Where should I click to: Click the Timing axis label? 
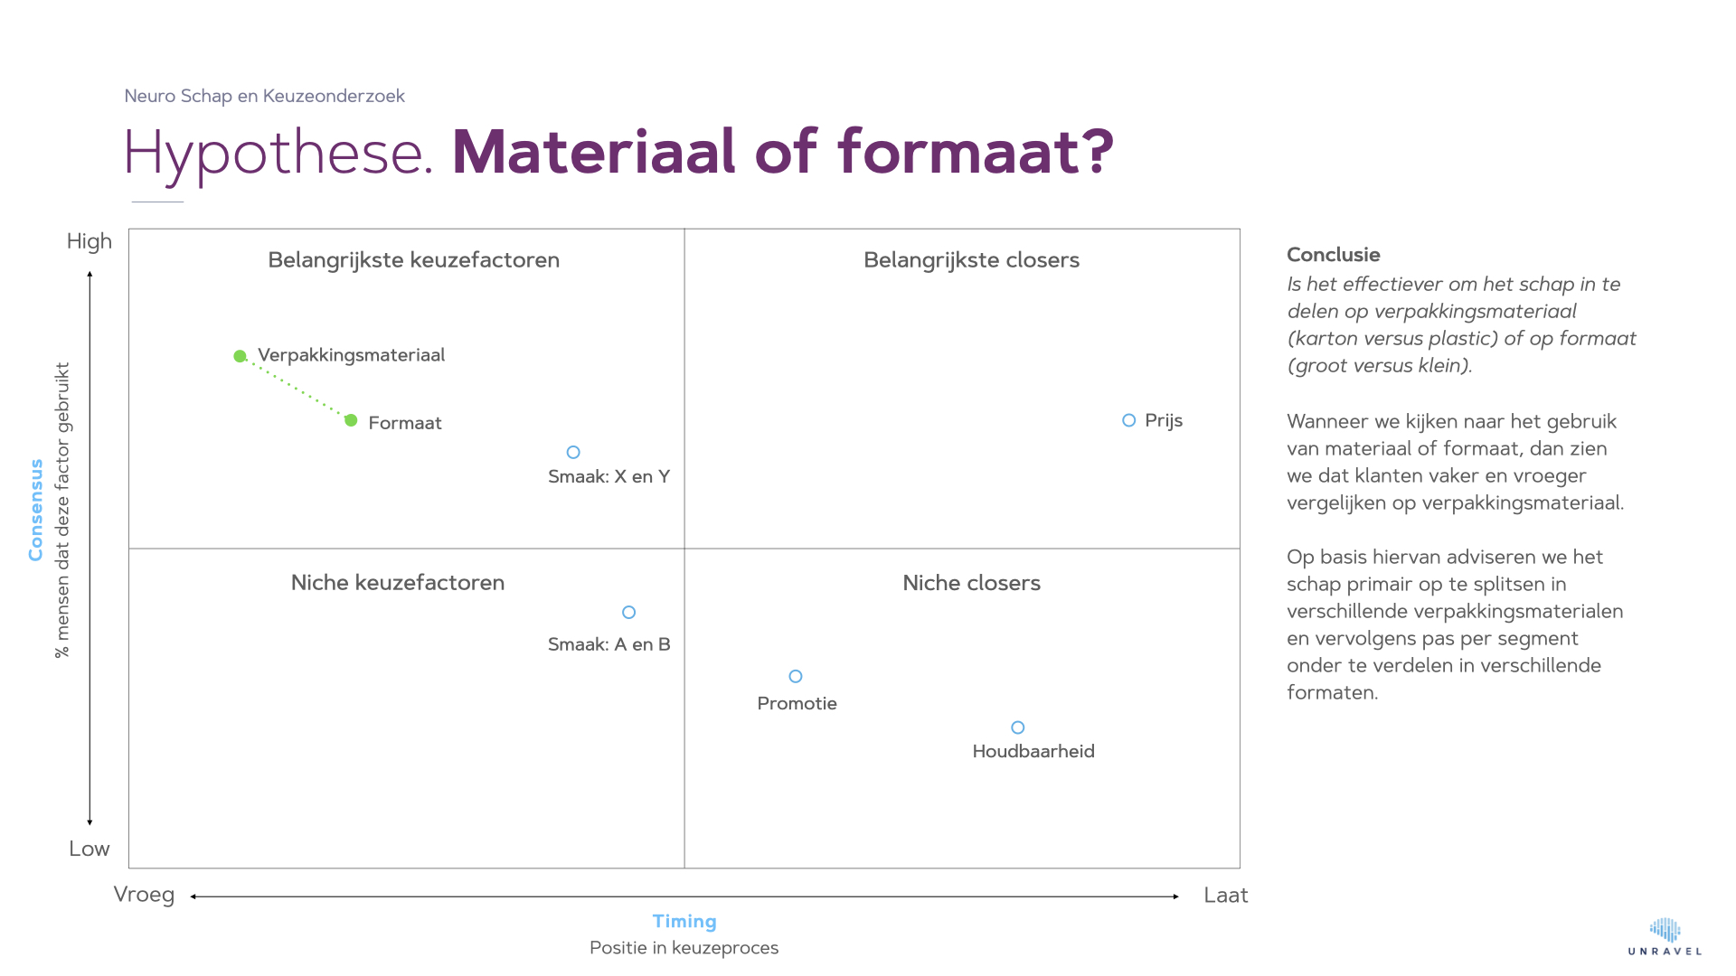point(684,922)
